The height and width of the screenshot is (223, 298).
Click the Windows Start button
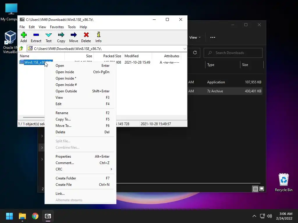[9, 216]
